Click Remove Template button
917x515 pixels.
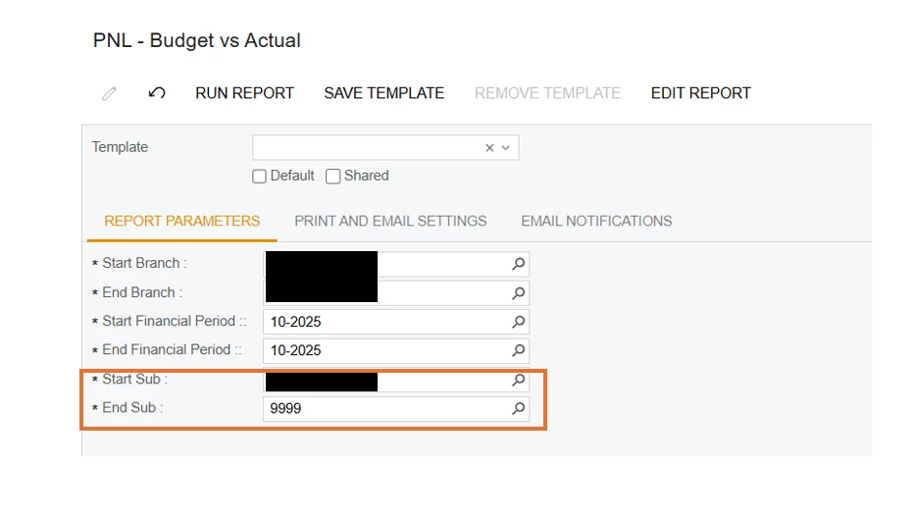point(547,93)
